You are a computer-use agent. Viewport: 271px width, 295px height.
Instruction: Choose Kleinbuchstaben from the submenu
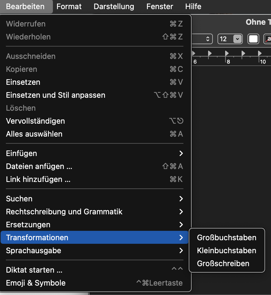tap(226, 251)
